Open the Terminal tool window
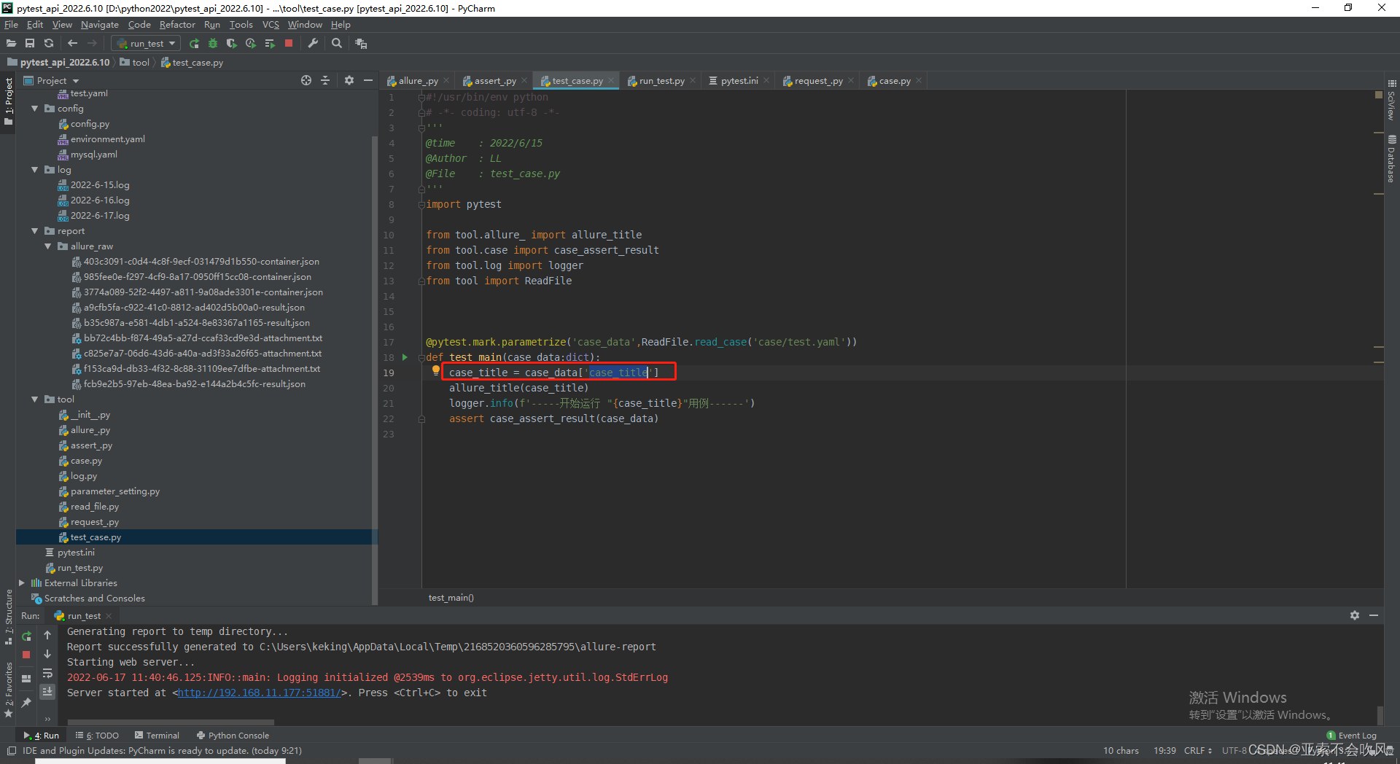This screenshot has height=764, width=1400. tap(157, 736)
